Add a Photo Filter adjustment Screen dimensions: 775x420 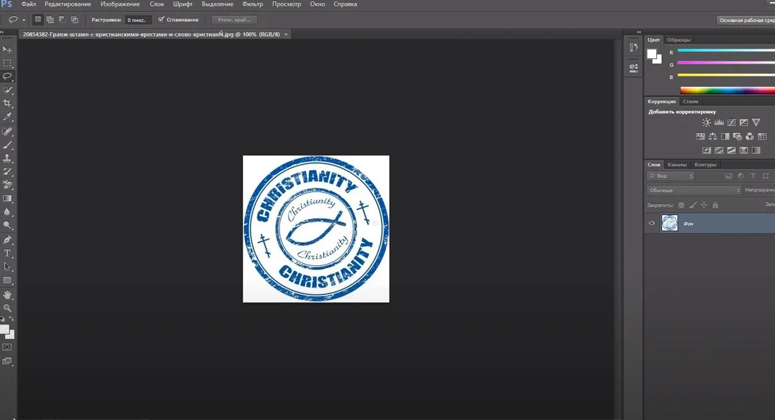pyautogui.click(x=737, y=136)
